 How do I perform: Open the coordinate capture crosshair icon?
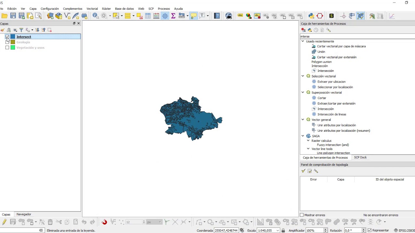point(343,16)
